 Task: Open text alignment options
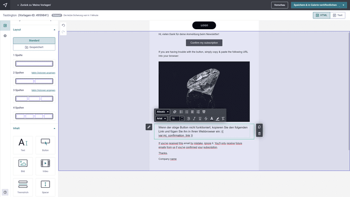click(x=192, y=112)
